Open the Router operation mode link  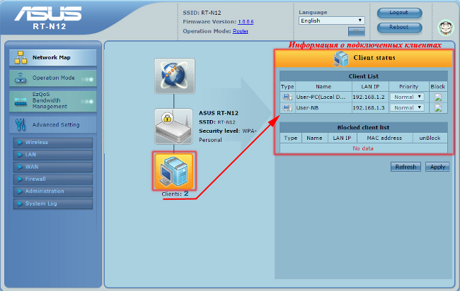(241, 31)
